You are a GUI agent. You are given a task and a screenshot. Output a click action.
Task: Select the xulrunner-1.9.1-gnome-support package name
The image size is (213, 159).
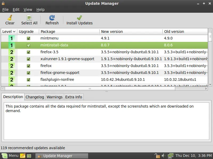click(x=67, y=59)
